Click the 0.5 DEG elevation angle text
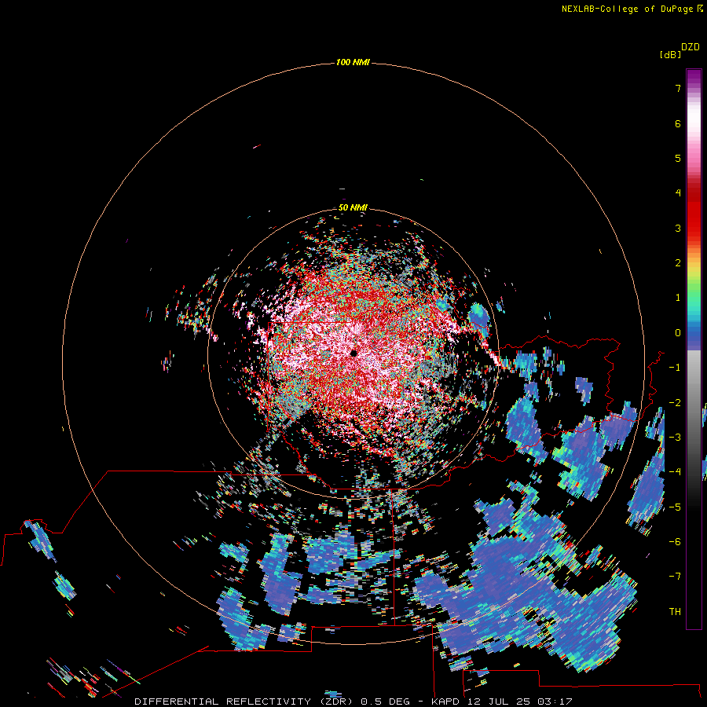This screenshot has width=707, height=707. [386, 702]
